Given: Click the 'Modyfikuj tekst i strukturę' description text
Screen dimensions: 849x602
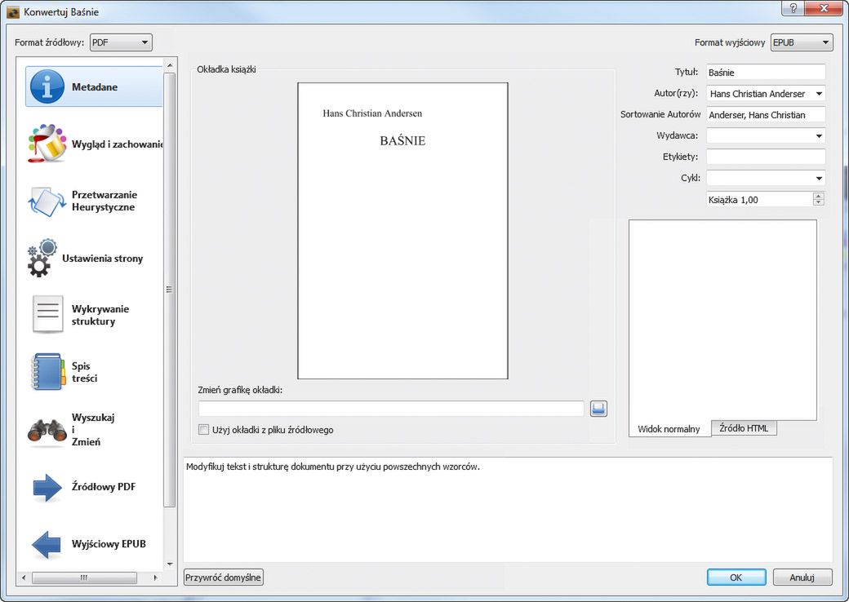Looking at the screenshot, I should [x=333, y=467].
